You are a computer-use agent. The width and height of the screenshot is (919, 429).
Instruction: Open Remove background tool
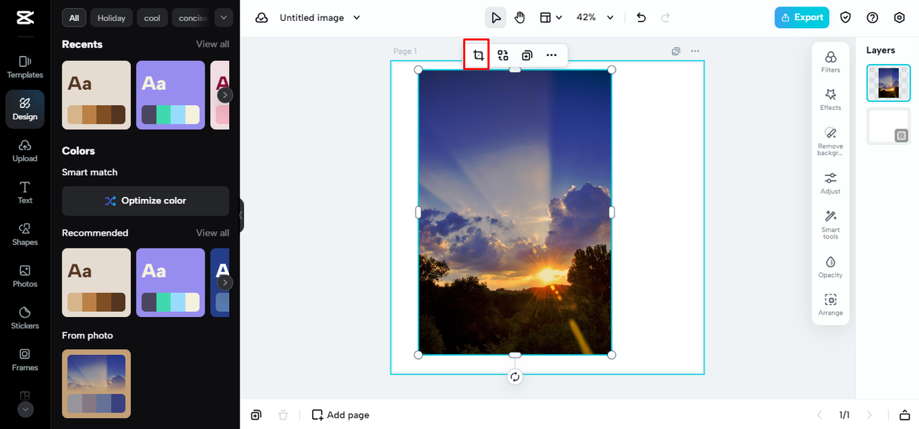831,142
